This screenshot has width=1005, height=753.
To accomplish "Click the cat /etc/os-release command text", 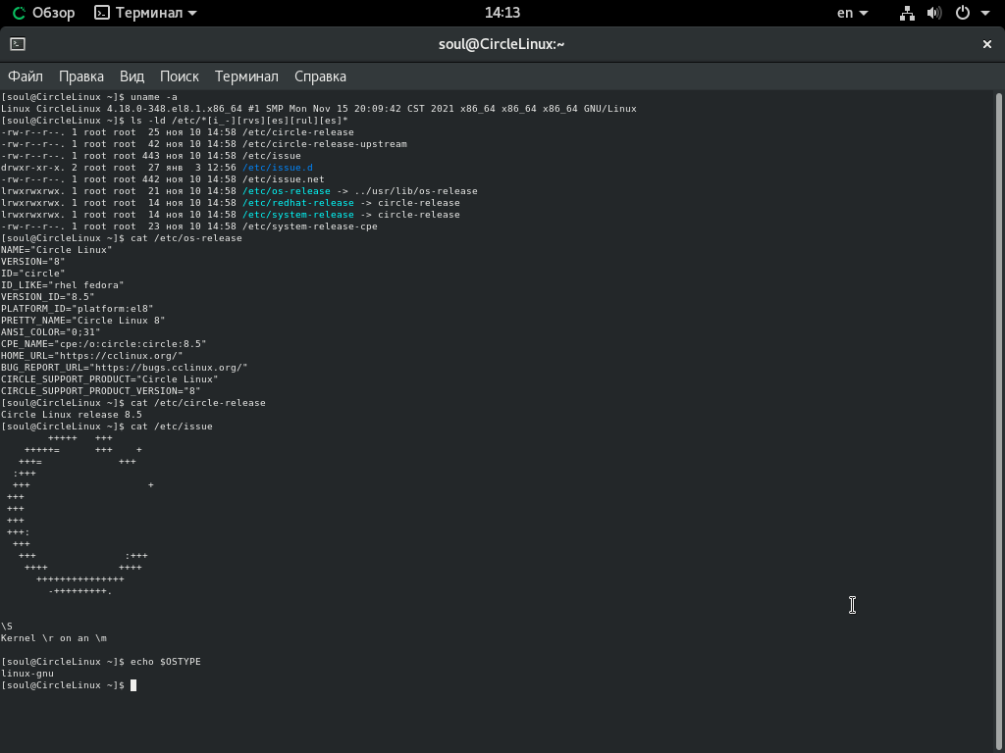I will [x=186, y=238].
